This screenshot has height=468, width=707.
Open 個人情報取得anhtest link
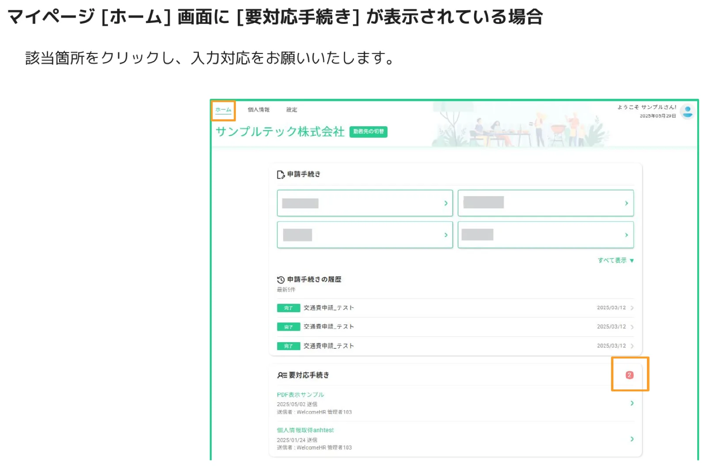coord(305,430)
